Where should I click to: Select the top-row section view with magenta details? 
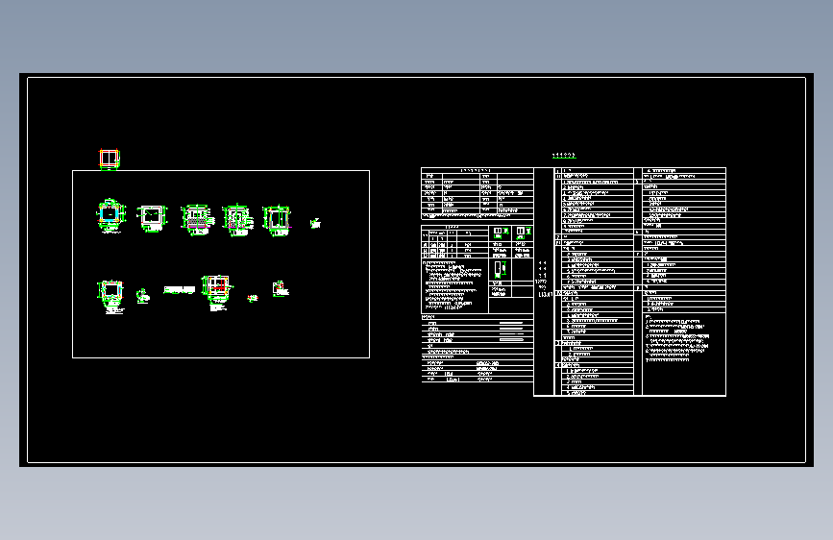(237, 219)
